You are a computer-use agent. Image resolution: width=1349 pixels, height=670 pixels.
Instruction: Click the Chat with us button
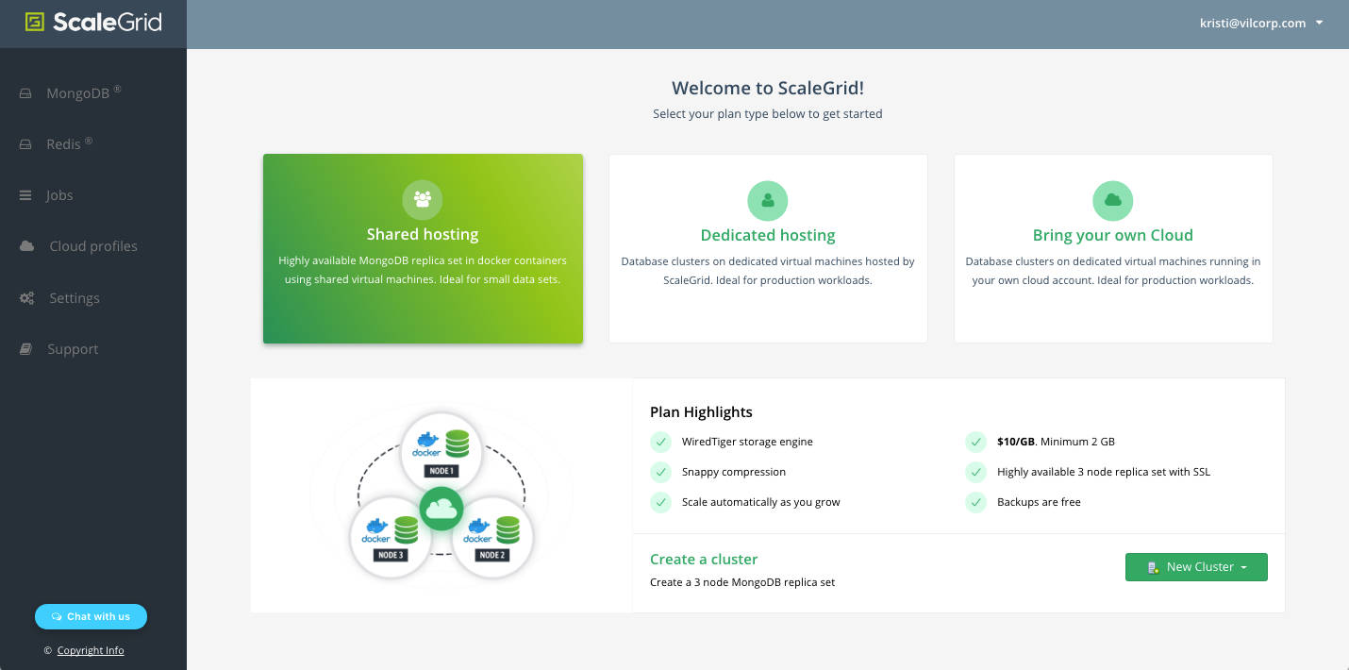[91, 616]
